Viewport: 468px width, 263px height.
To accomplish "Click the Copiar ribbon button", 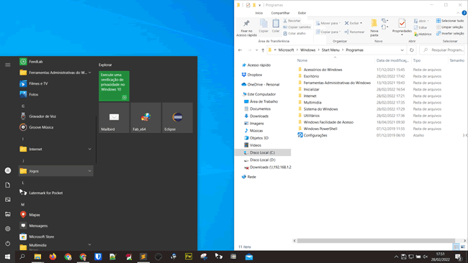I will click(264, 26).
